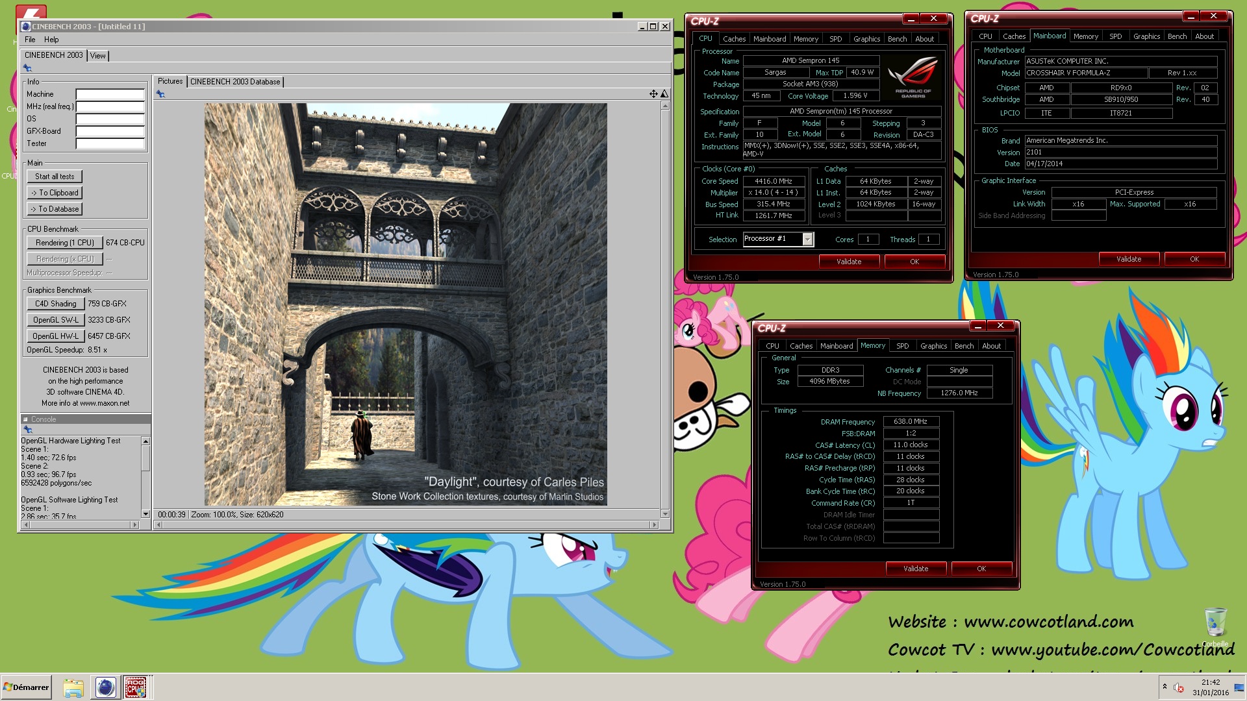Open the file explorer taskbar icon
Image resolution: width=1247 pixels, height=701 pixels.
pos(73,687)
